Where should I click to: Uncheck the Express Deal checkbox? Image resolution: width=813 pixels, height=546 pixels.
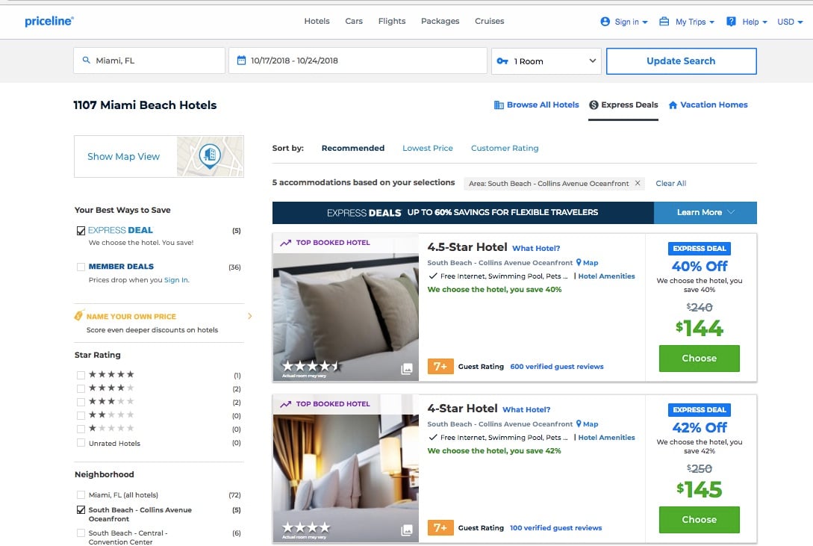click(81, 231)
